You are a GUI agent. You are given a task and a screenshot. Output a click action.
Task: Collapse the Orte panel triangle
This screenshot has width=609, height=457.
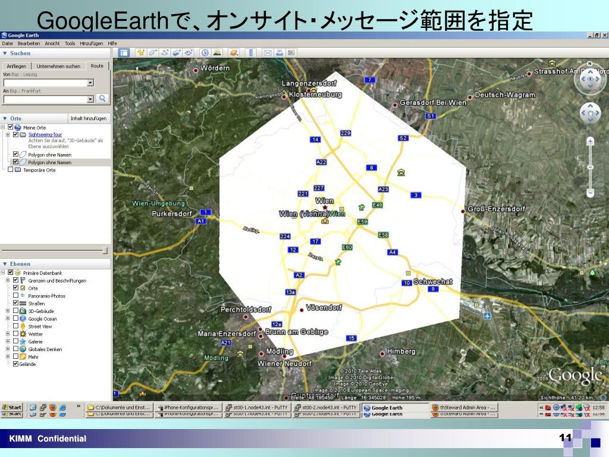click(5, 118)
